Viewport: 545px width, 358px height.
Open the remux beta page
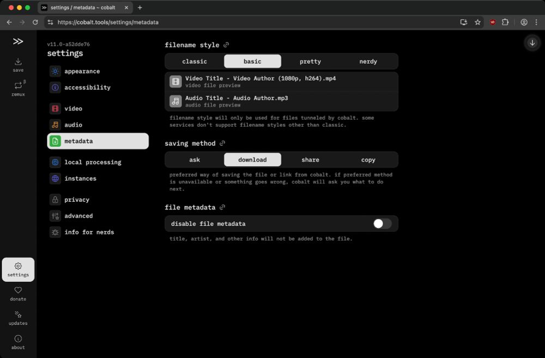click(18, 89)
